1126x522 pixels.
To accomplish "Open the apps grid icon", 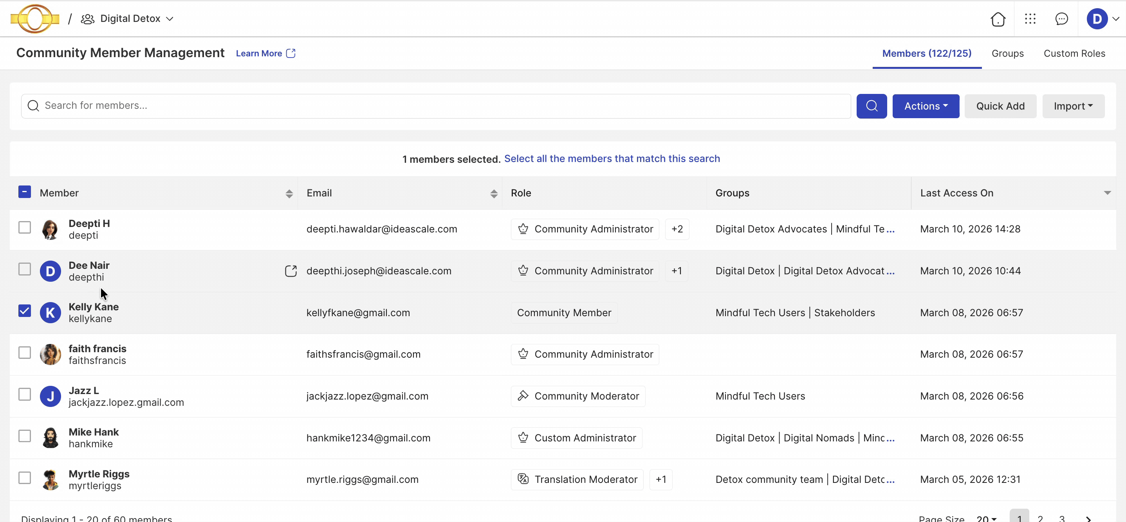I will pos(1030,19).
